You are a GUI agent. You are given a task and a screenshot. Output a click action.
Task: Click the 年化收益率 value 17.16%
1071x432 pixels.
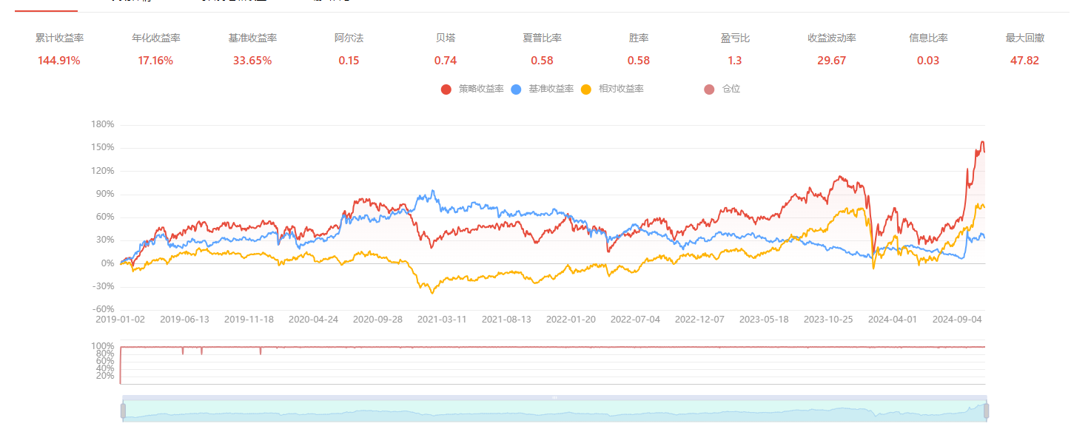pos(155,61)
